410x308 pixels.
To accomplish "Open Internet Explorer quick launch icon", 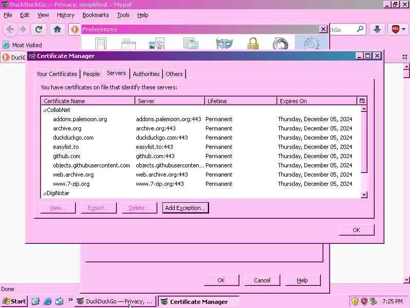I will [x=47, y=301].
